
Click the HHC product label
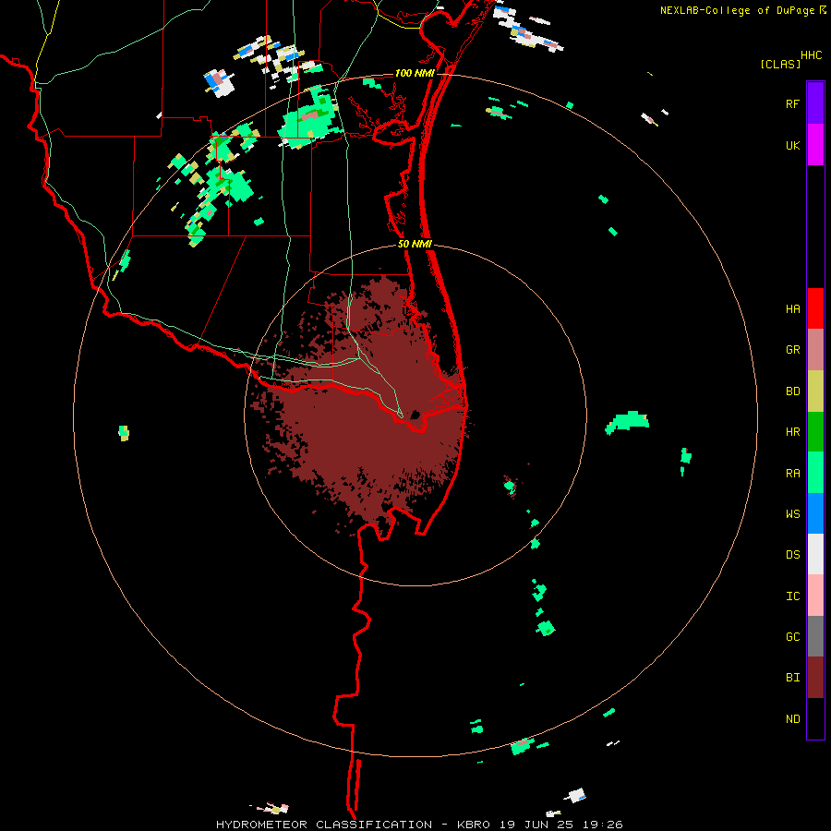tap(811, 55)
